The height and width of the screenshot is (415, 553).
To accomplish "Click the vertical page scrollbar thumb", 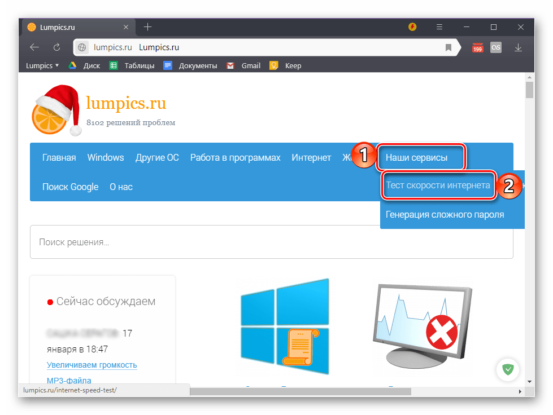I will [529, 90].
